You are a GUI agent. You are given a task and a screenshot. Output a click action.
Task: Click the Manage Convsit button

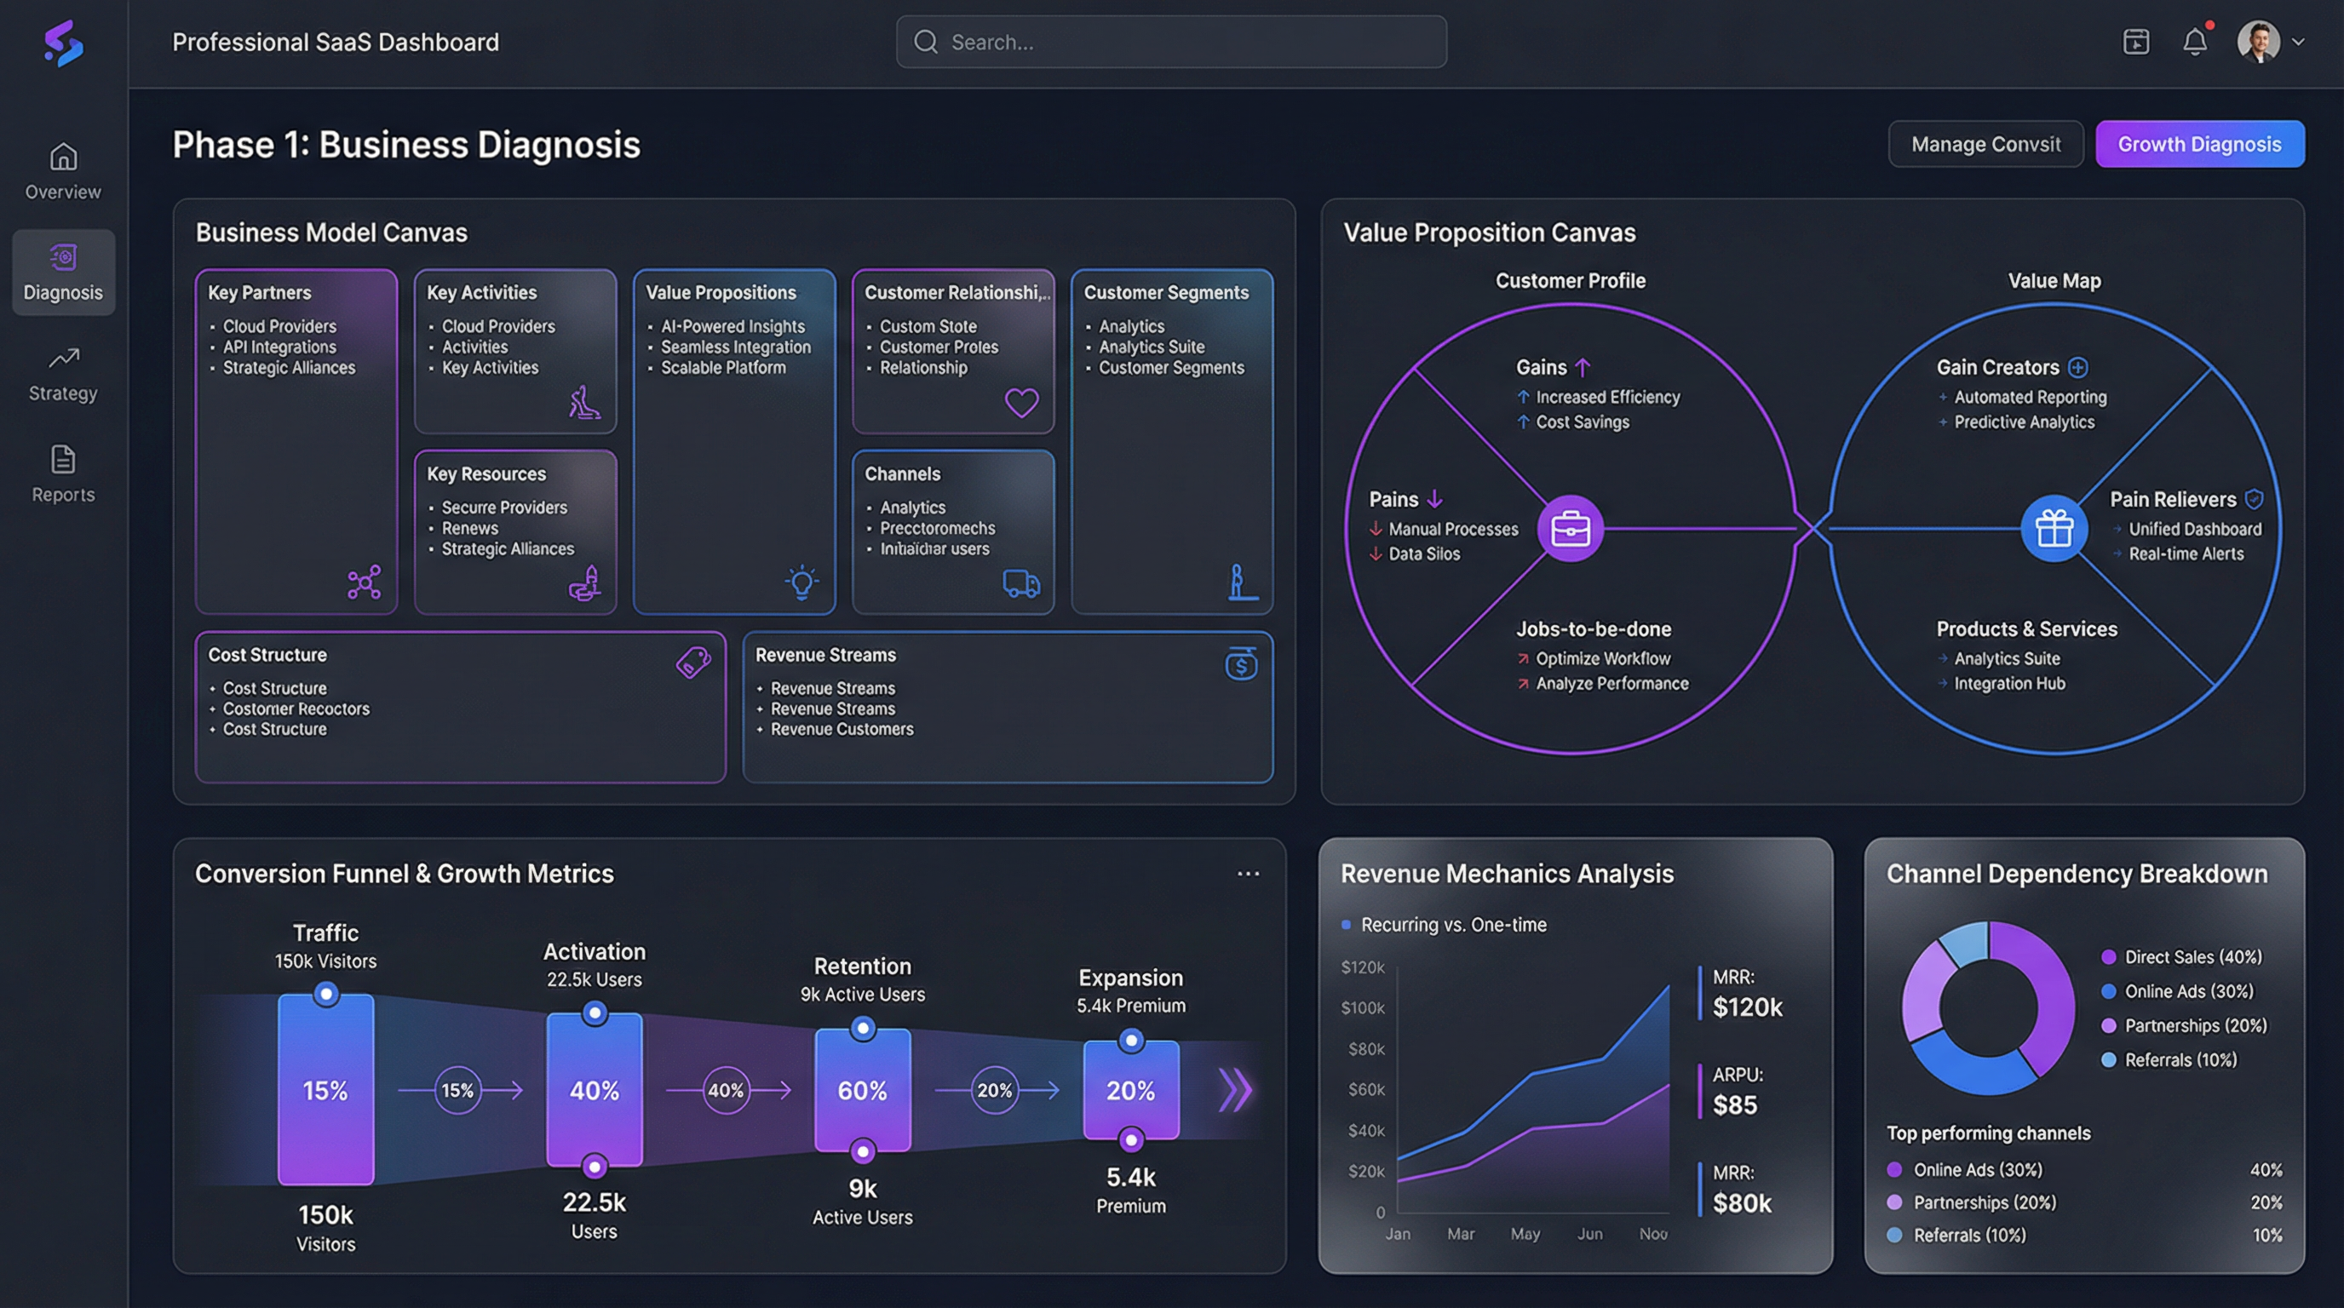(x=1985, y=144)
